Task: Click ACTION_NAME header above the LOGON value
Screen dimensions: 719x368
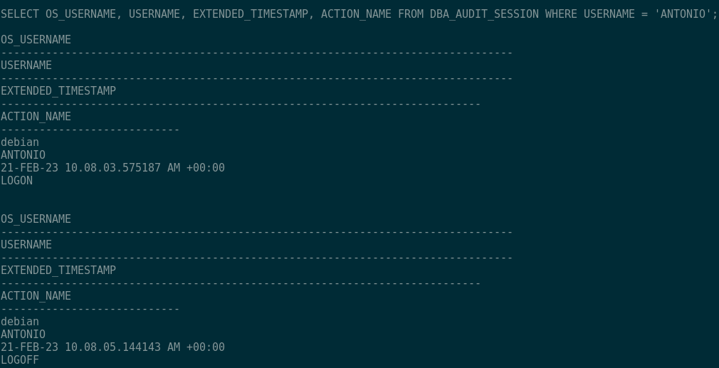Action: (x=36, y=117)
